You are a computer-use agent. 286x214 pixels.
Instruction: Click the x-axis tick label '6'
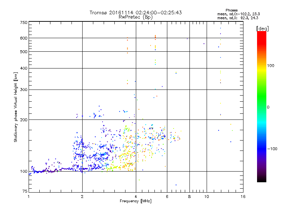[167, 197]
